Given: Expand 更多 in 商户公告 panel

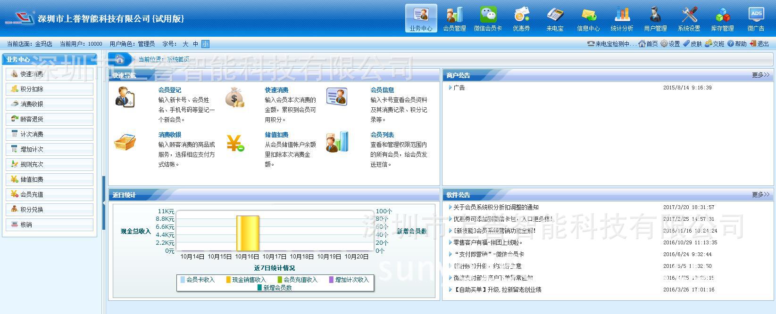Looking at the screenshot, I should point(760,75).
